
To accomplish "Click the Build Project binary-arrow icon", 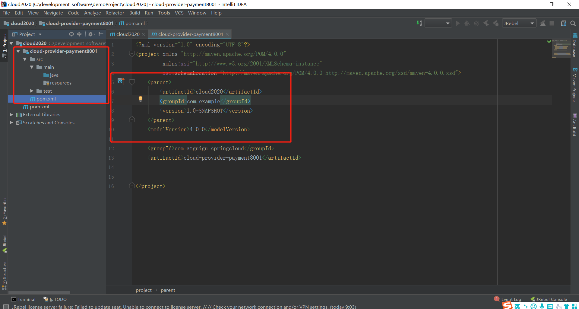I will click(419, 23).
